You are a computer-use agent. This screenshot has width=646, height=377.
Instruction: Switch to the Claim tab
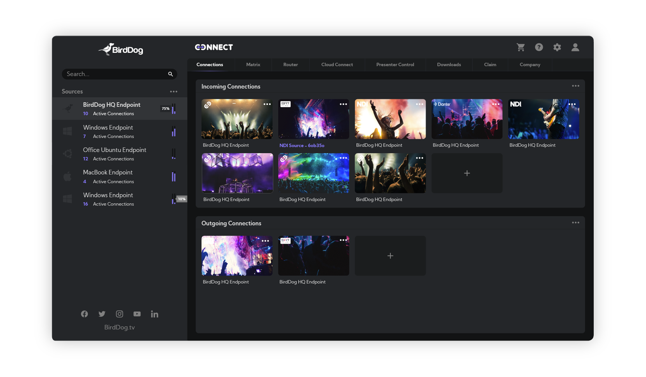(x=490, y=65)
